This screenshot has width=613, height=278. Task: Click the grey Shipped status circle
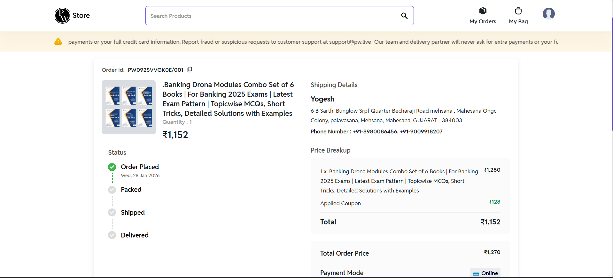(x=112, y=213)
